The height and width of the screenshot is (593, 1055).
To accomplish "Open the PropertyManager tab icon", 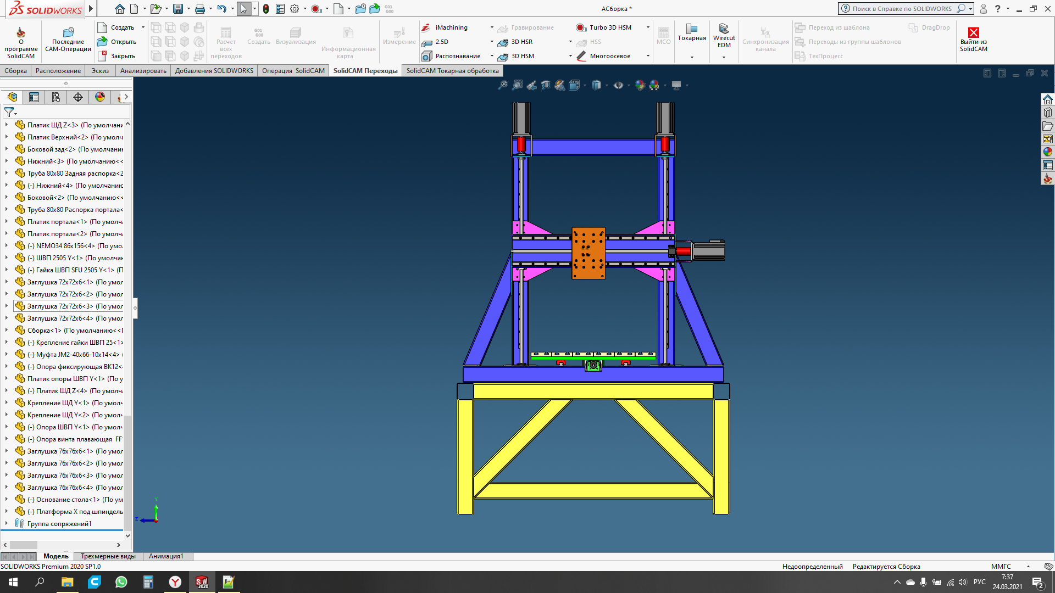I will coord(34,97).
